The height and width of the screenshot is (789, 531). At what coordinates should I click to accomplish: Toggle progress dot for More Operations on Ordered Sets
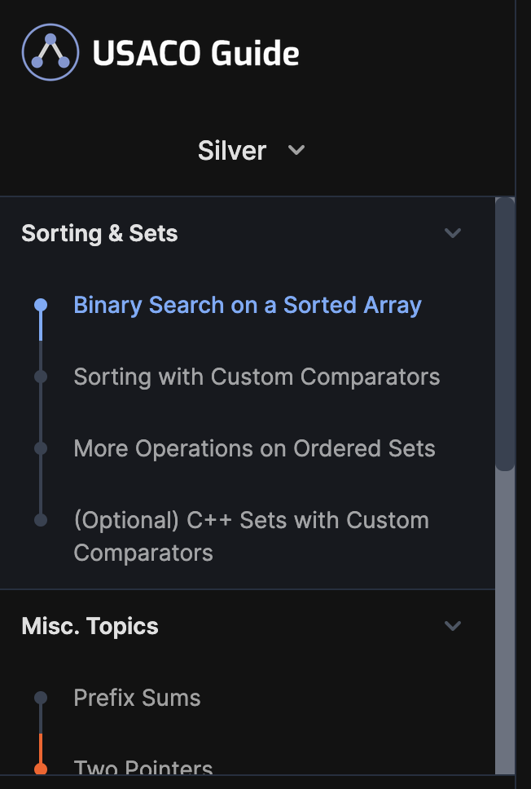(x=41, y=448)
